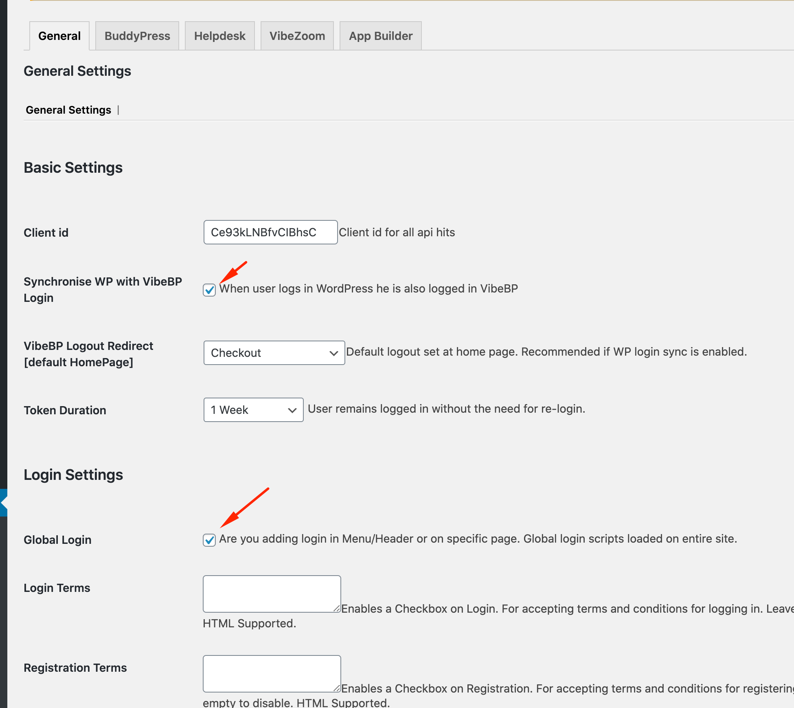Click the 'Login Settings' heading
The height and width of the screenshot is (708, 794).
tap(73, 475)
